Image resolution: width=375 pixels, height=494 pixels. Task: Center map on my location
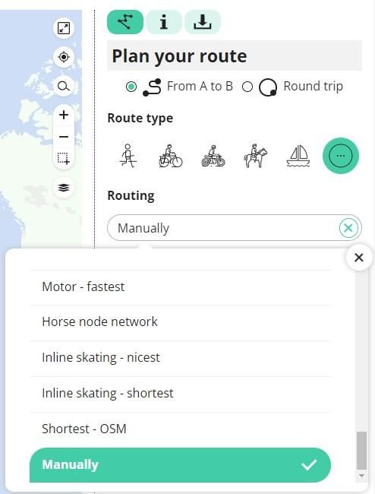click(64, 57)
